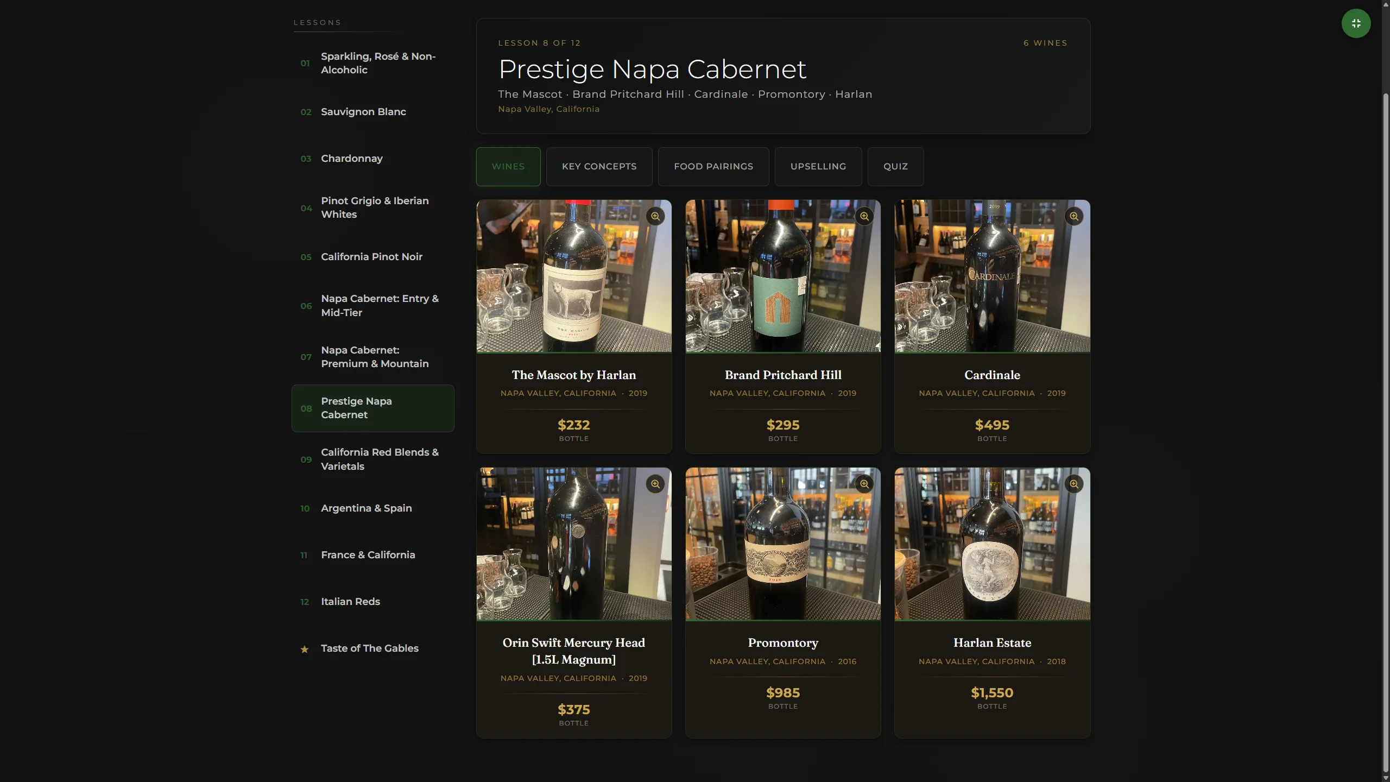The width and height of the screenshot is (1390, 782).
Task: Open lesson 01 Sparkling, Rosé & Non-Alcoholic
Action: click(x=373, y=64)
